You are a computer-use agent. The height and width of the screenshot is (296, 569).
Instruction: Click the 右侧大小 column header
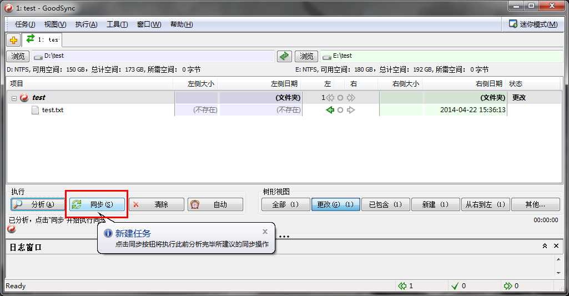(x=401, y=84)
